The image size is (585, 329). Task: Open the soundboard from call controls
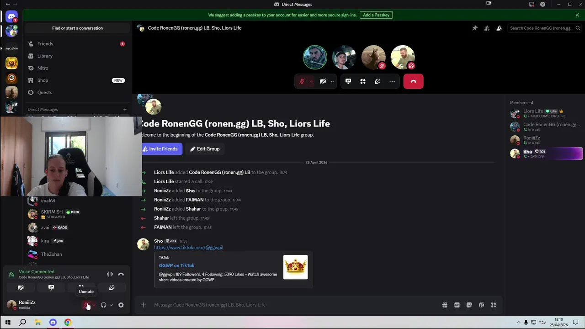pyautogui.click(x=378, y=81)
